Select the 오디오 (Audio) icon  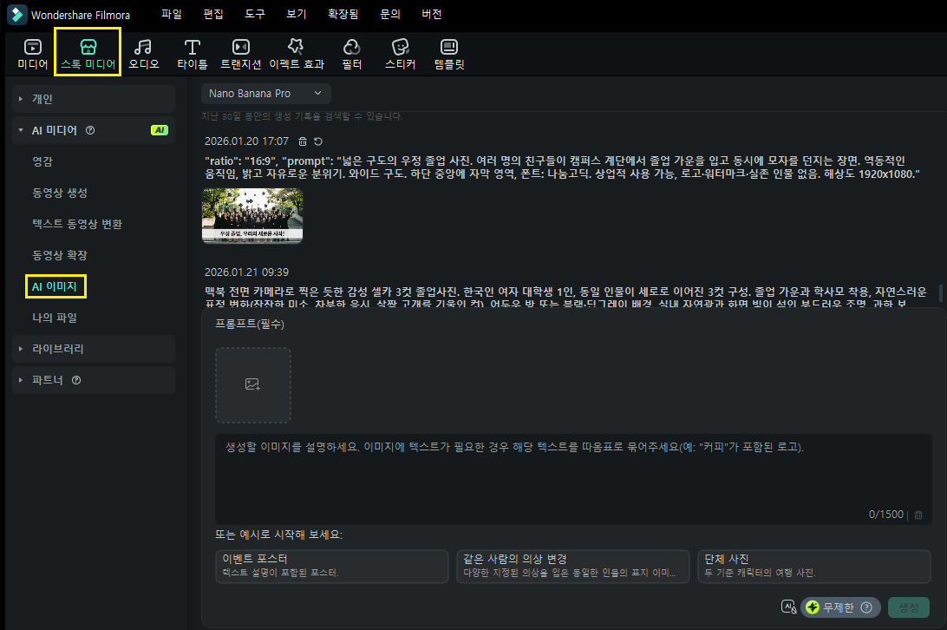click(x=144, y=53)
